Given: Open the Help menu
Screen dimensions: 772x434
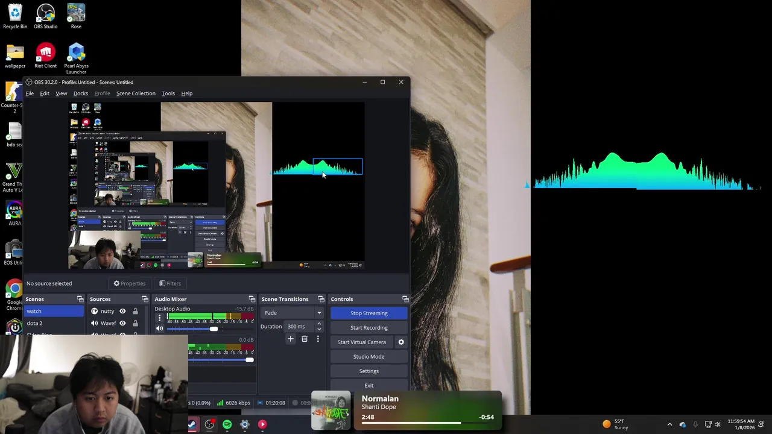Looking at the screenshot, I should coord(187,93).
